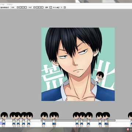Image resolution: width=132 pixels, height=132 pixels.
Task: Click the 通常 view mode button
Action: [x=47, y=7]
